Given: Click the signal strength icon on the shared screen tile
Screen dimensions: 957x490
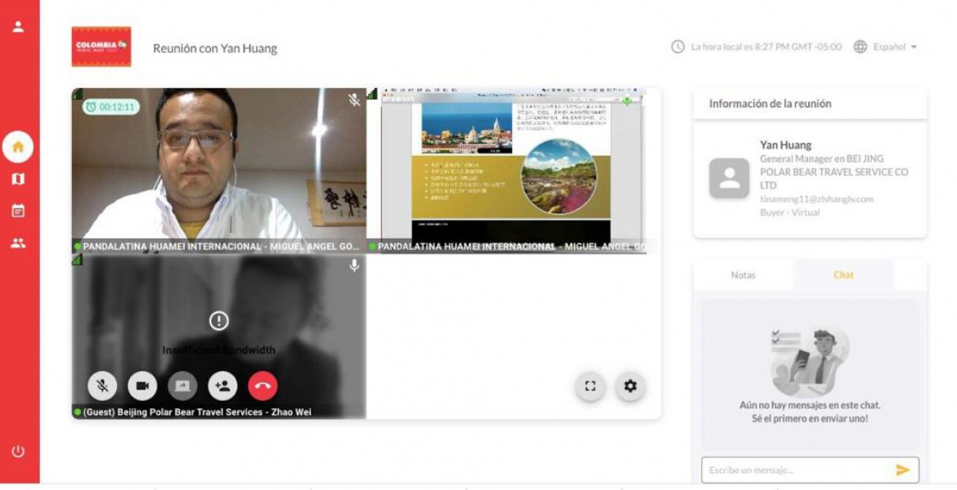Looking at the screenshot, I should (x=372, y=94).
